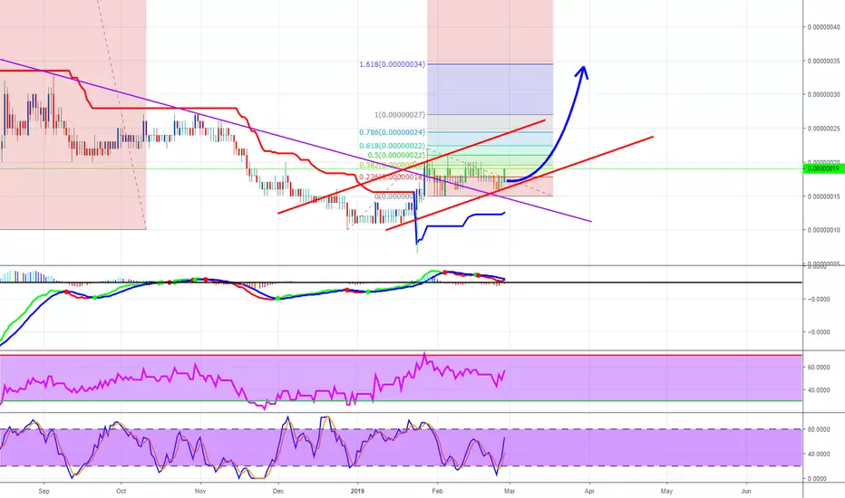Click the Jun label on time axis

746,491
